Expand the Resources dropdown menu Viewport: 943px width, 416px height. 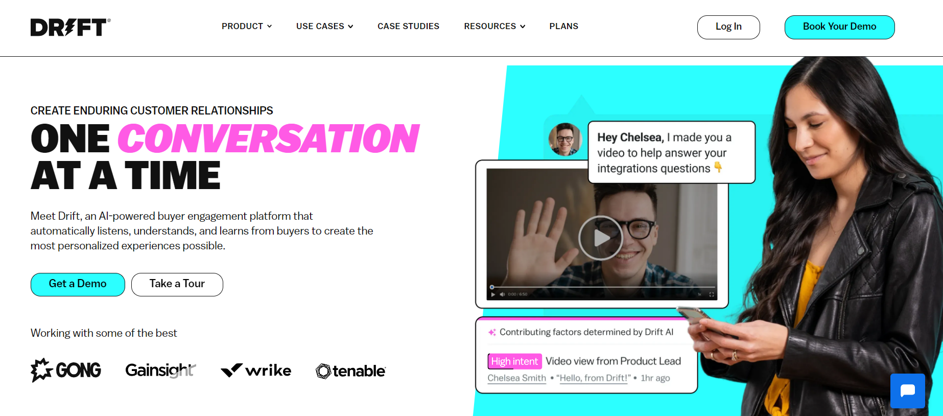[x=494, y=26]
